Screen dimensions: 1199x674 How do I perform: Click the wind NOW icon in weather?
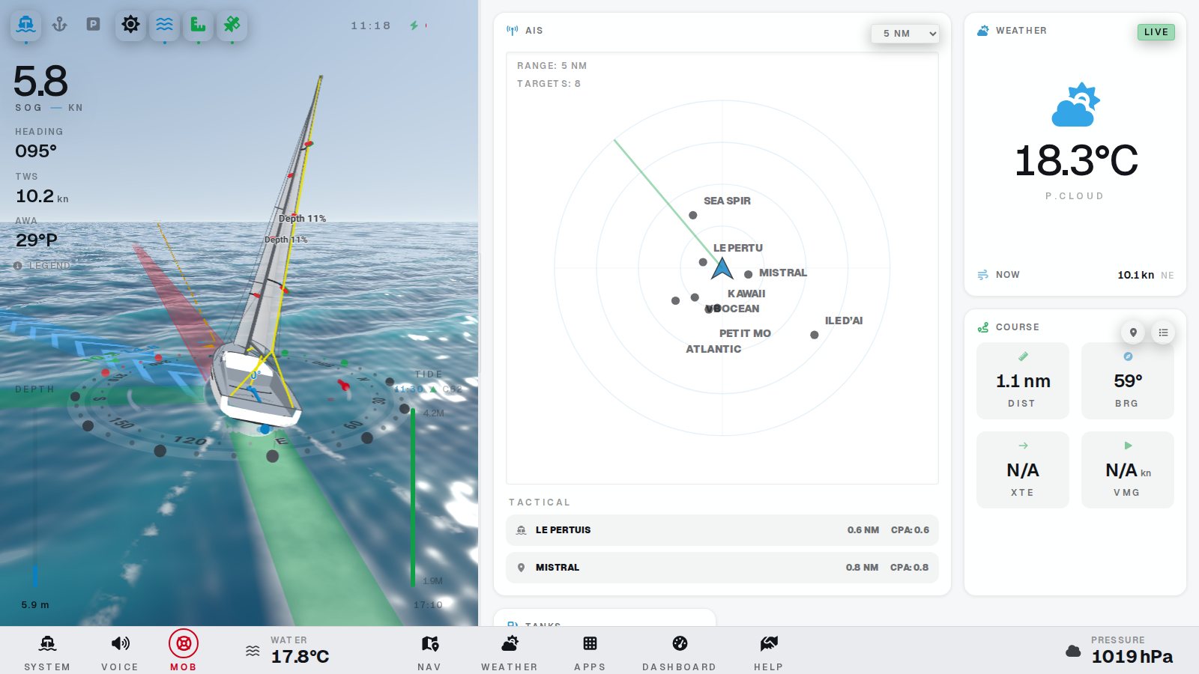click(983, 275)
